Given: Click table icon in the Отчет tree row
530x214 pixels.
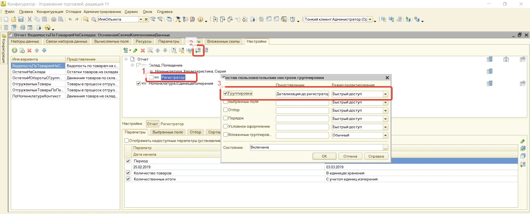Looking at the screenshot, I should point(489,59).
